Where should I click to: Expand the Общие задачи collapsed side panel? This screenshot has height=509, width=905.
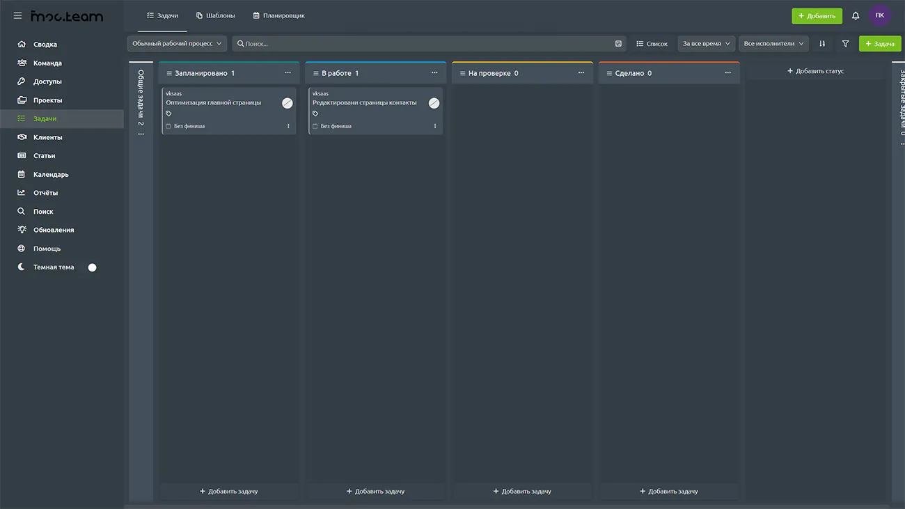(x=141, y=97)
